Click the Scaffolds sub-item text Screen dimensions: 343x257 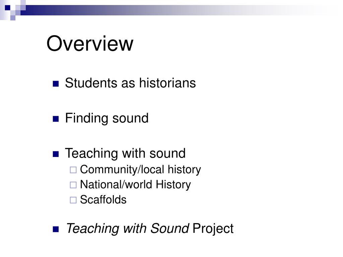click(x=103, y=199)
